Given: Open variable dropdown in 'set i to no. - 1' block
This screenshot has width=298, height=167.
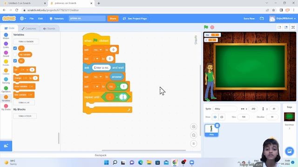Looking at the screenshot, I should point(96,87).
